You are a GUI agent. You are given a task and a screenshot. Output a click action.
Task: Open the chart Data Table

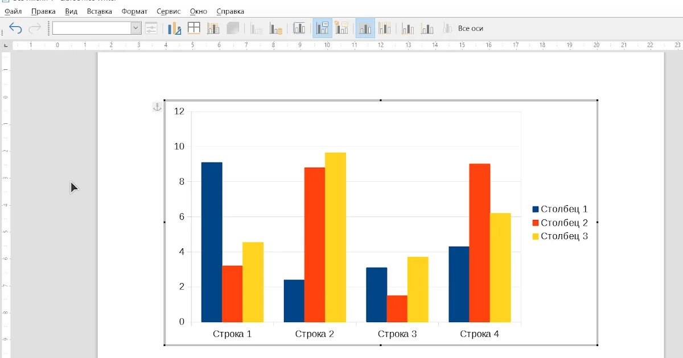tap(194, 27)
